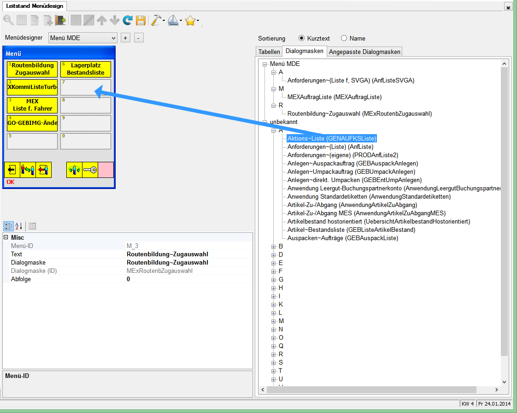Collapse the Menü MDE tree node
Image resolution: width=517 pixels, height=413 pixels.
(x=264, y=65)
